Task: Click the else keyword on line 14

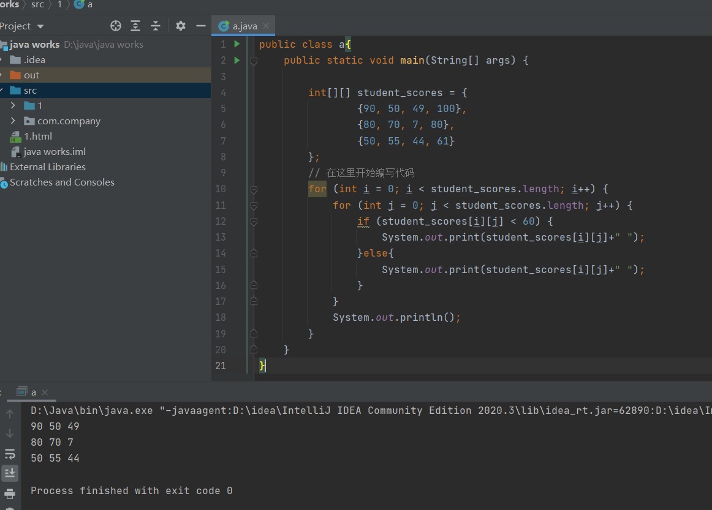Action: 376,253
